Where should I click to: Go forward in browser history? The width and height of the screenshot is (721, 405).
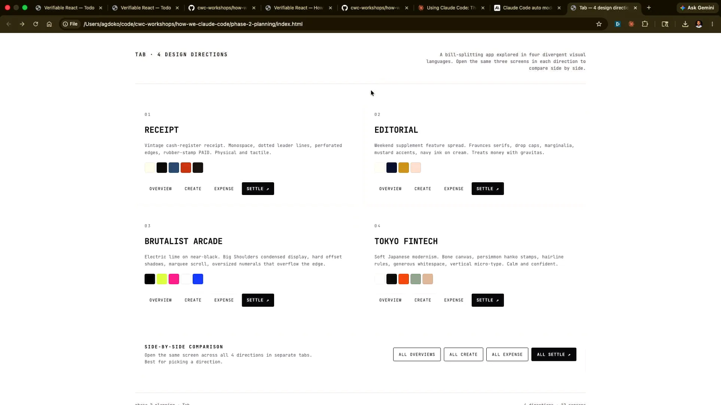[22, 24]
